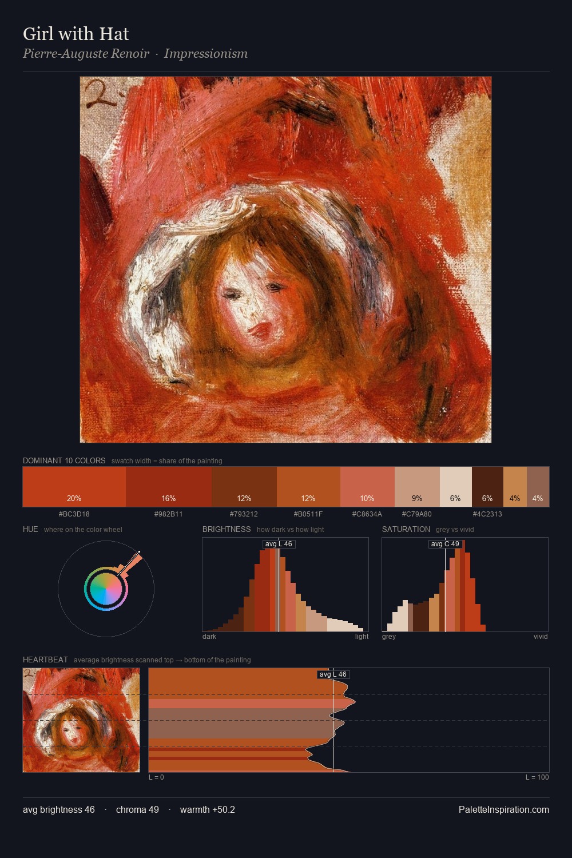Pick the 12% dark brown swatch above #793212
Viewport: 572px width, 858px height.
244,487
